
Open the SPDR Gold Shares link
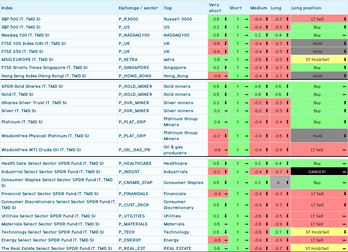click(32, 86)
